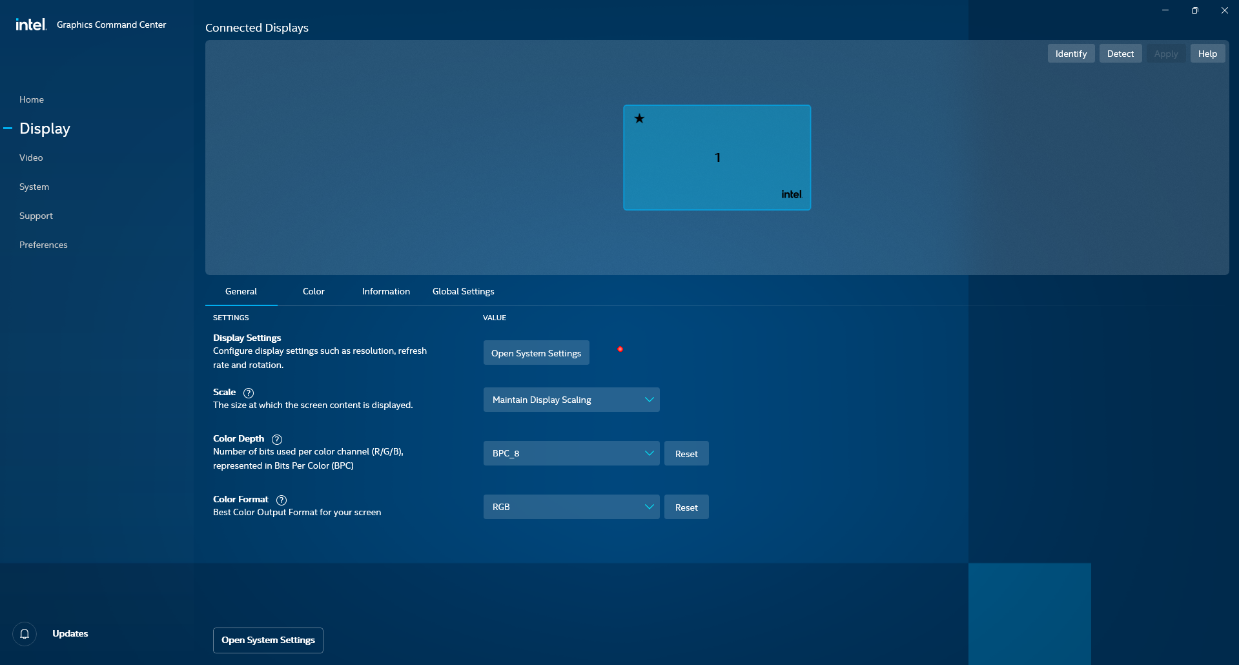Click the notification bell icon
The width and height of the screenshot is (1239, 665).
click(25, 634)
